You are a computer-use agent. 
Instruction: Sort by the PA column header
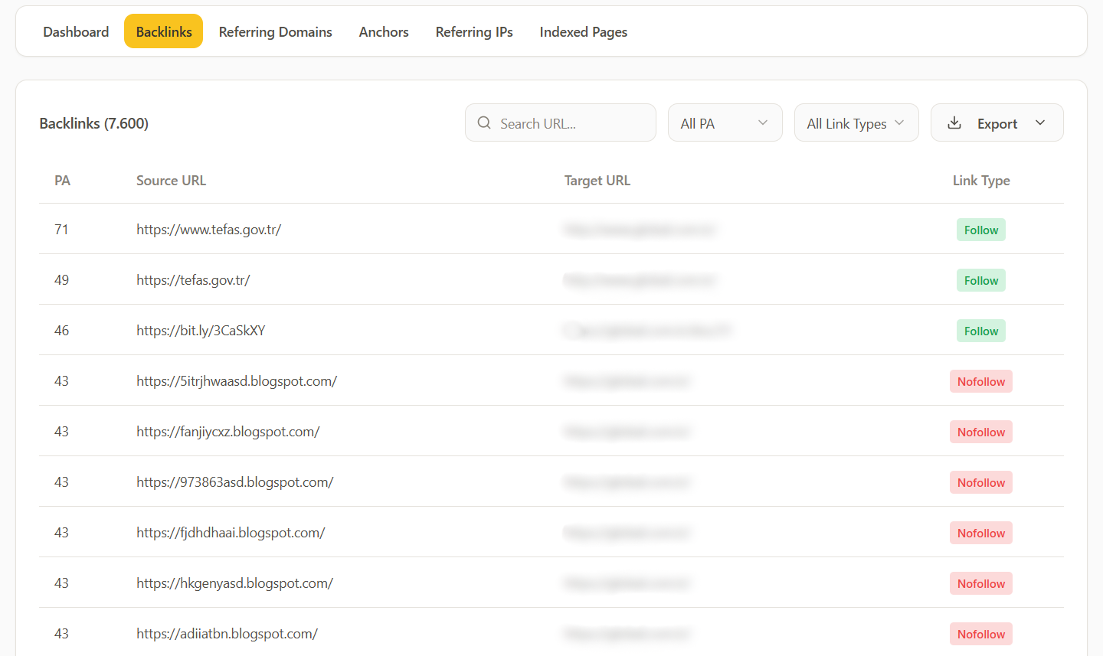[62, 181]
